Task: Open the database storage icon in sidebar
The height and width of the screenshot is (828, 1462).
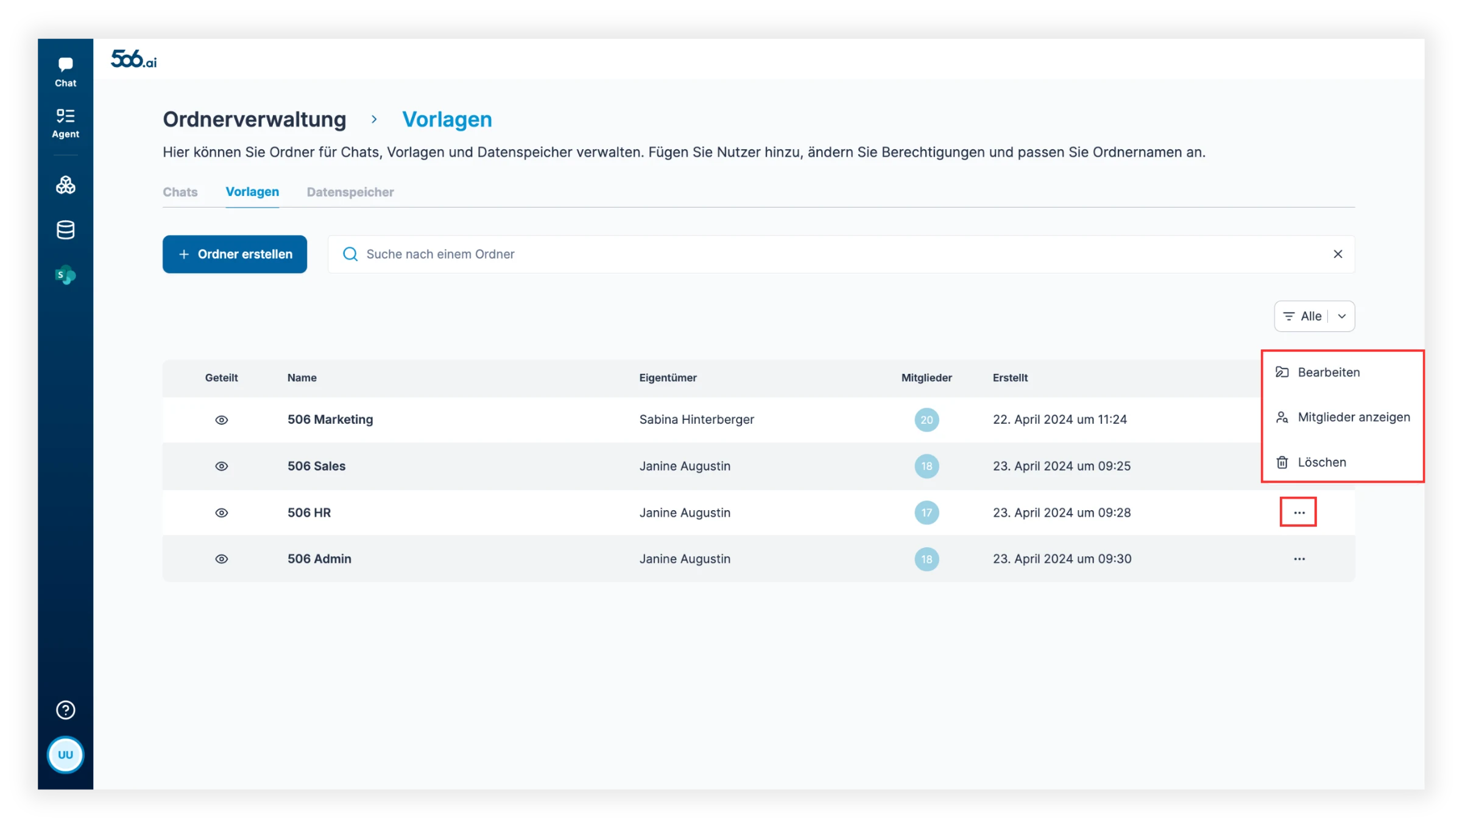Action: 65,230
